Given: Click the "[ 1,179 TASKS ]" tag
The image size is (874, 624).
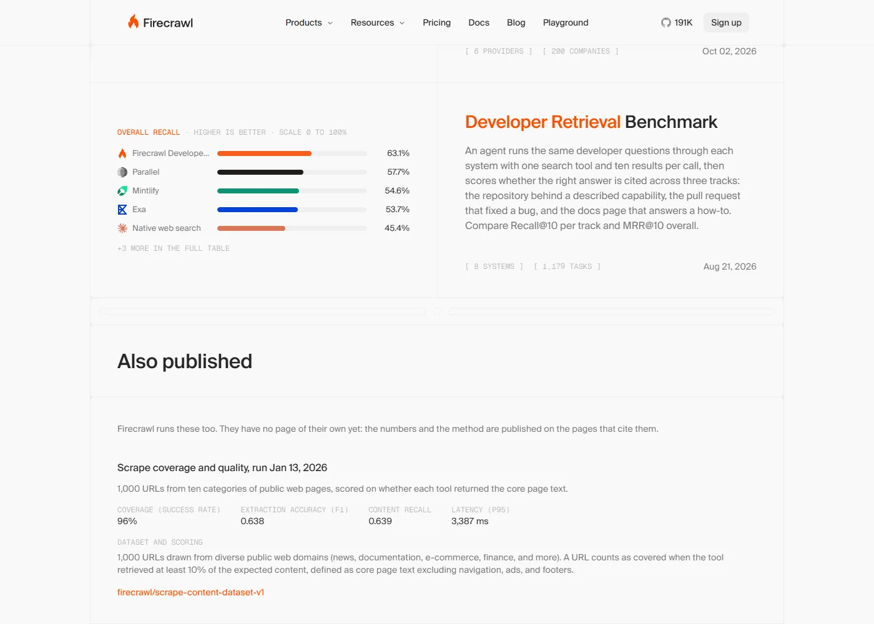Looking at the screenshot, I should [567, 266].
